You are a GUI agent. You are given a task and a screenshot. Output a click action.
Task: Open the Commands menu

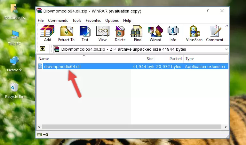(x=58, y=21)
